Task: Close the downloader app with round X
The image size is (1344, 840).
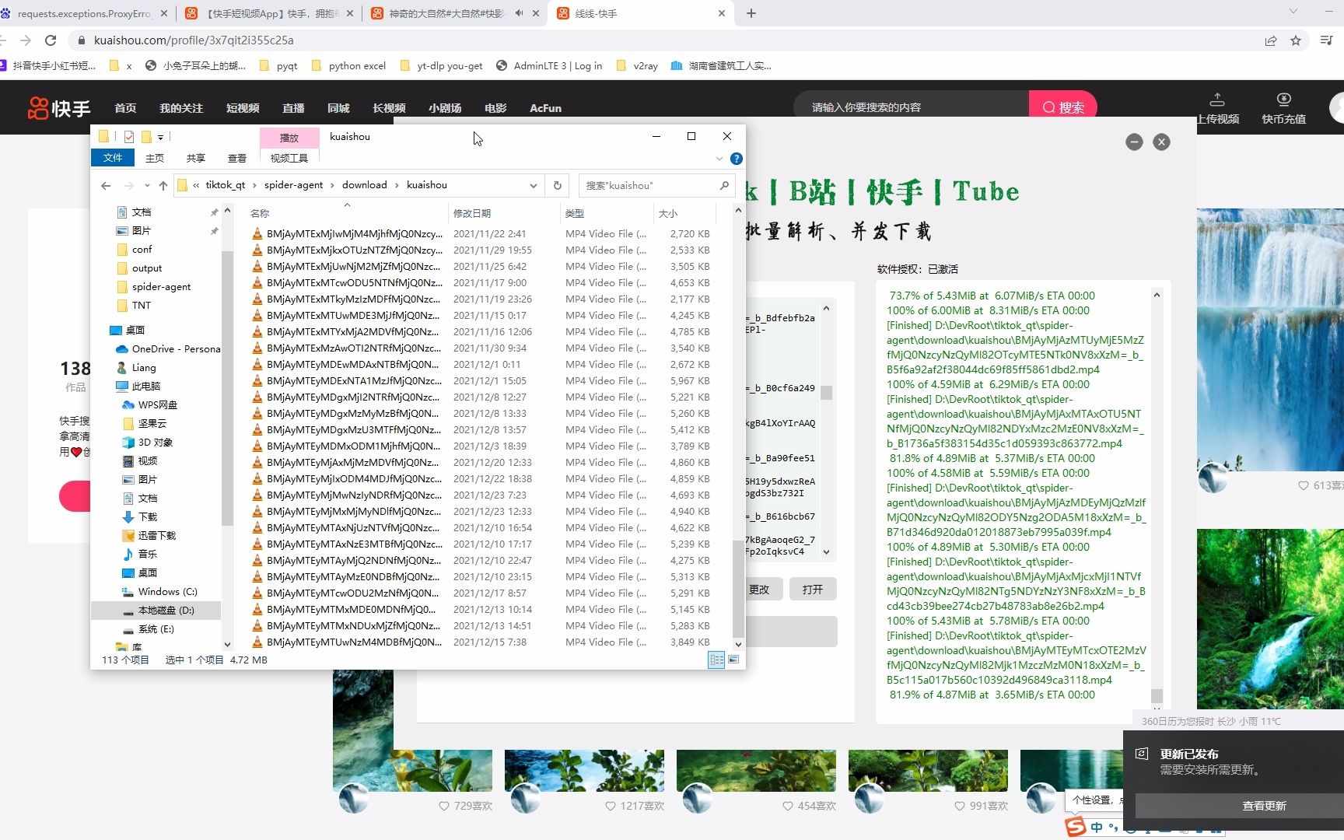Action: 1161,142
